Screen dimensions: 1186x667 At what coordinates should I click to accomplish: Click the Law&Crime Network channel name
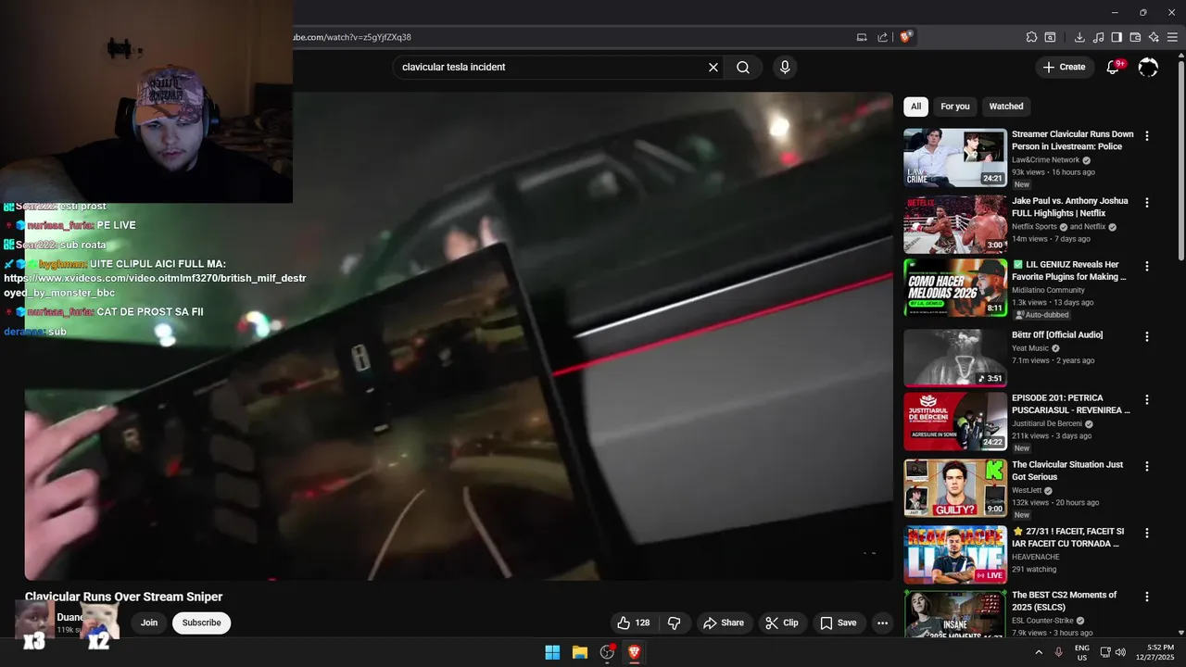[x=1046, y=160]
